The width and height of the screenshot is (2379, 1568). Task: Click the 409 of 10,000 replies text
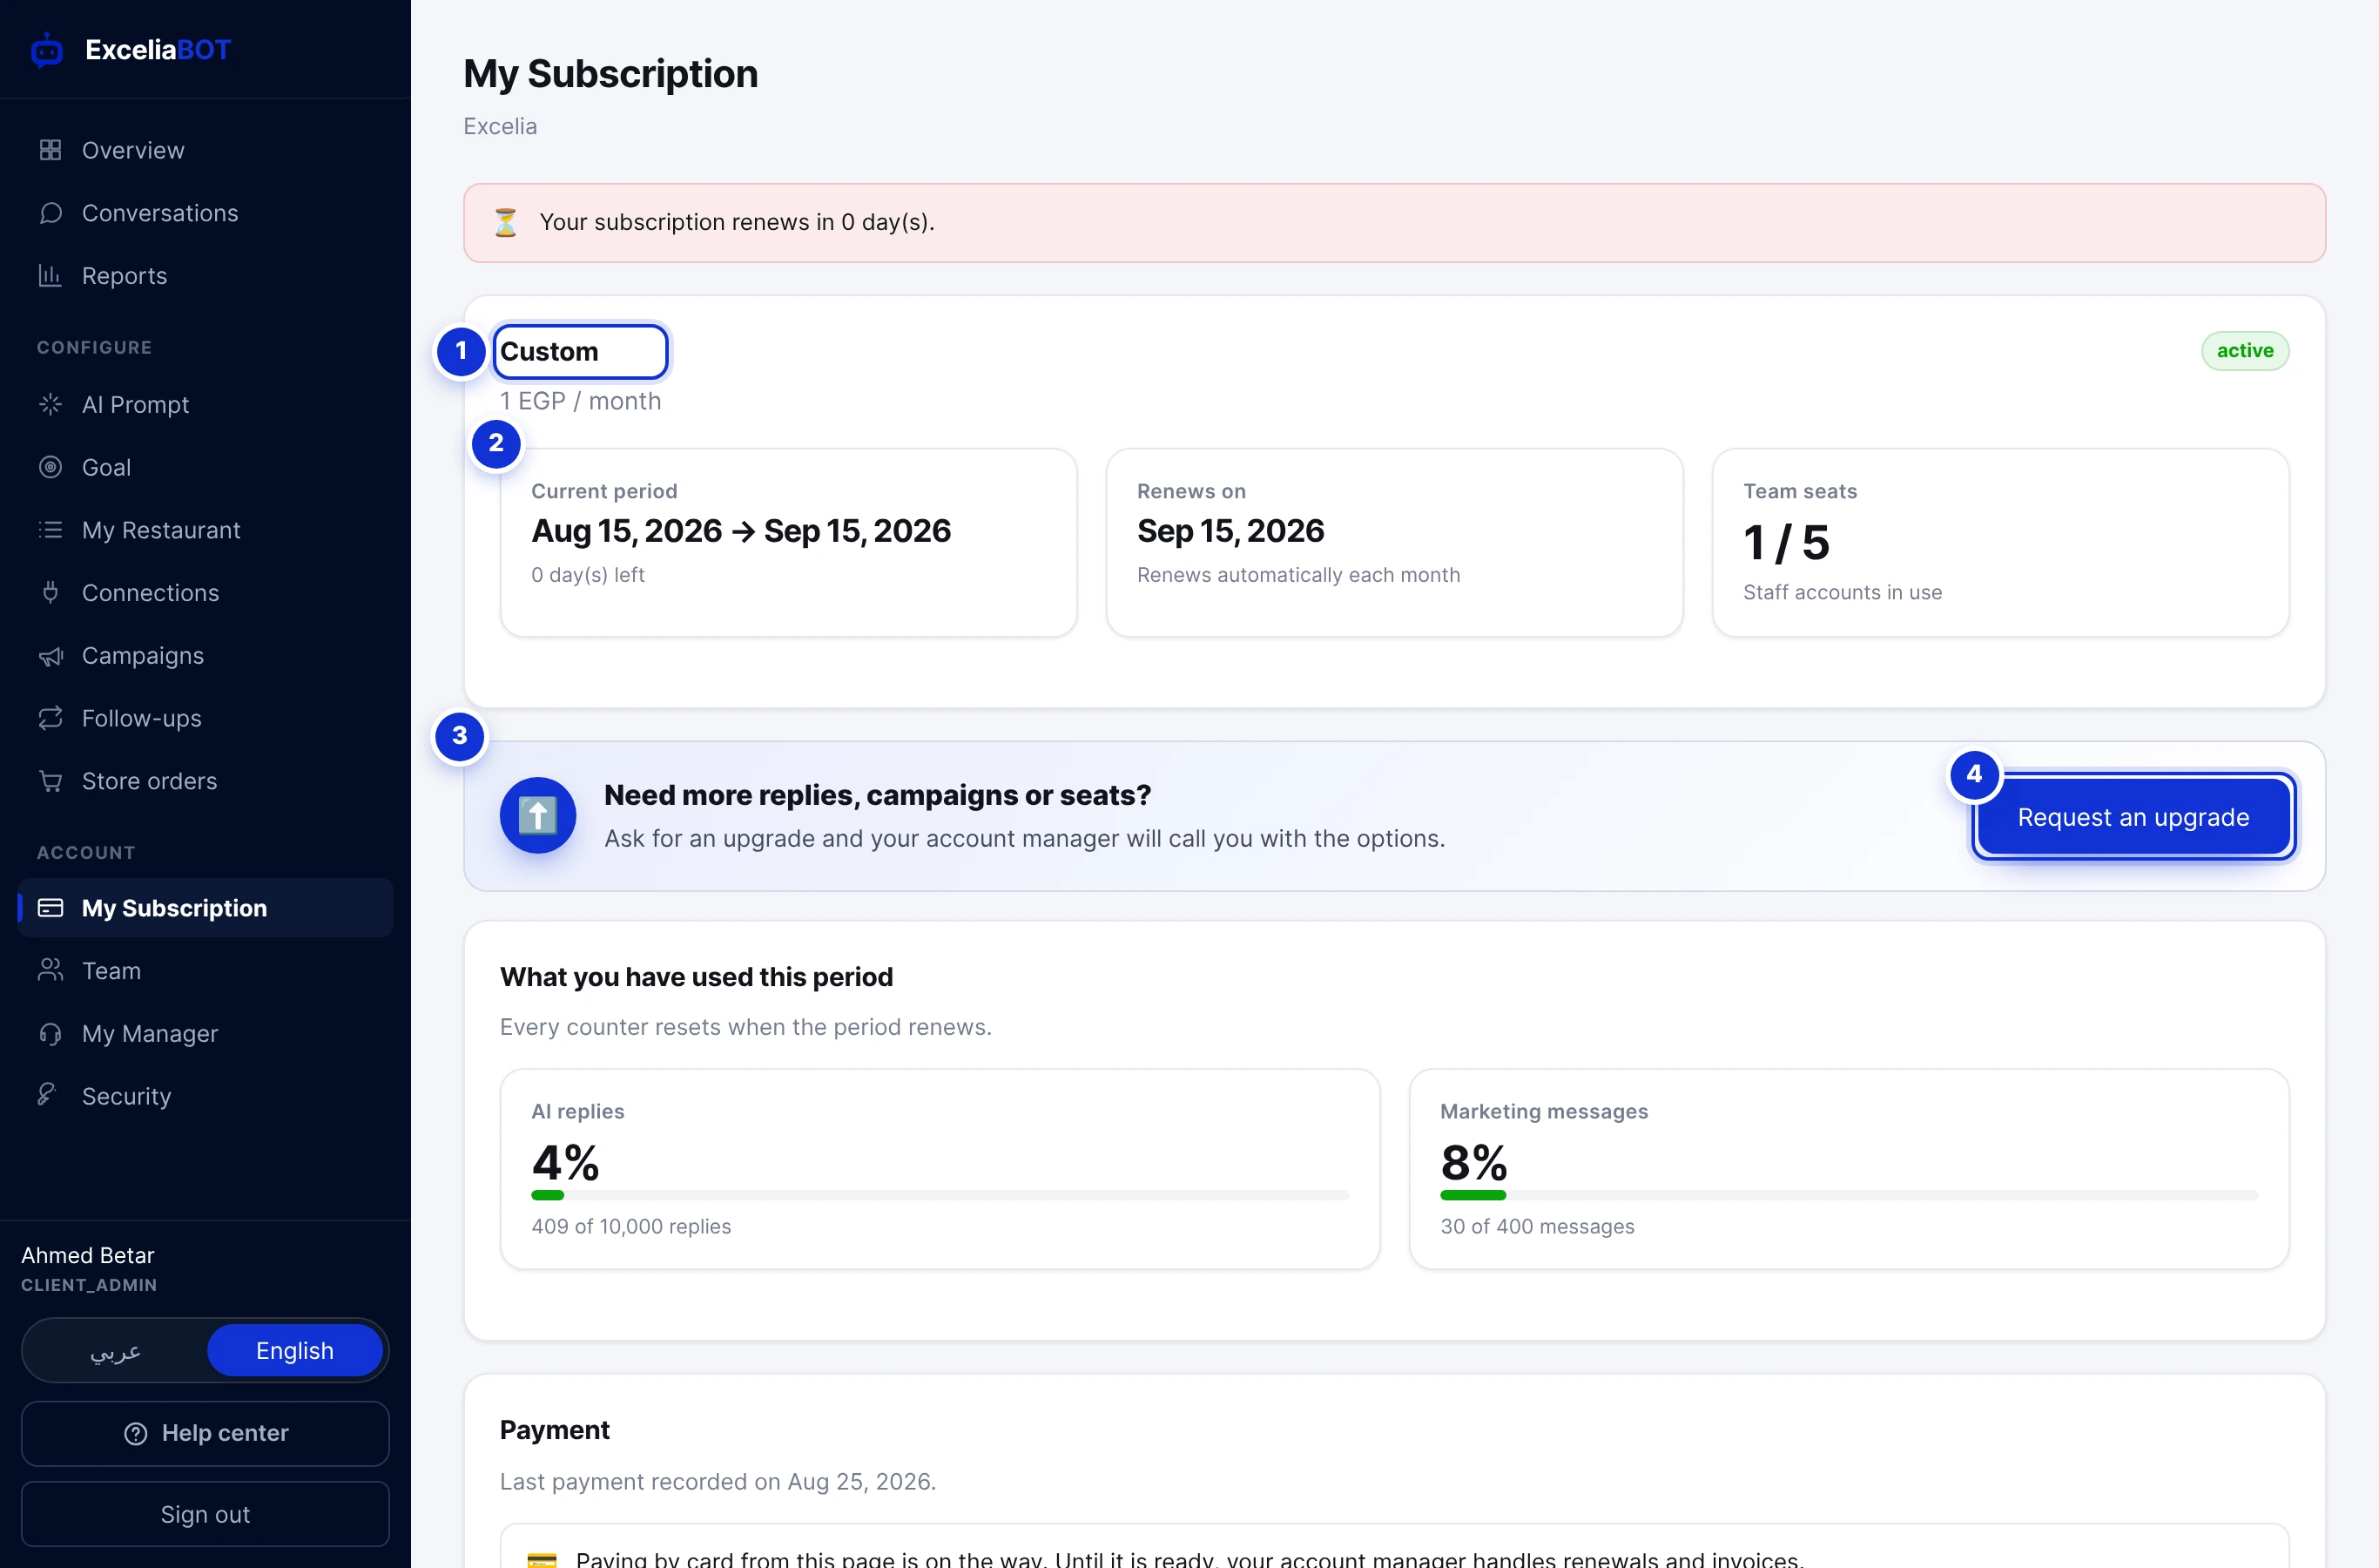tap(630, 1226)
